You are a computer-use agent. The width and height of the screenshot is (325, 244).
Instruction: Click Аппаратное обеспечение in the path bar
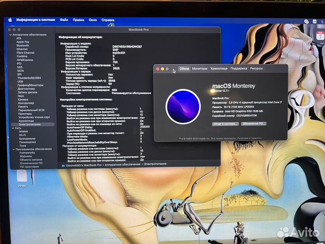click(122, 164)
